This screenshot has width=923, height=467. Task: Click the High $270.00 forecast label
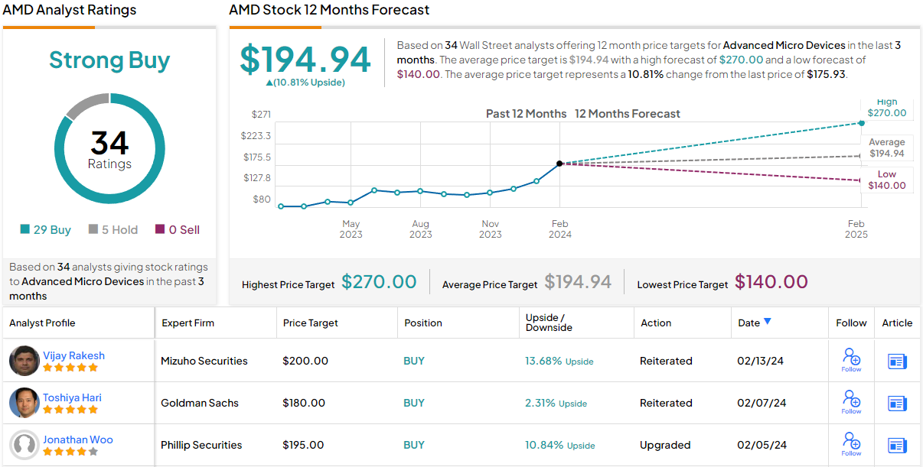tap(886, 108)
